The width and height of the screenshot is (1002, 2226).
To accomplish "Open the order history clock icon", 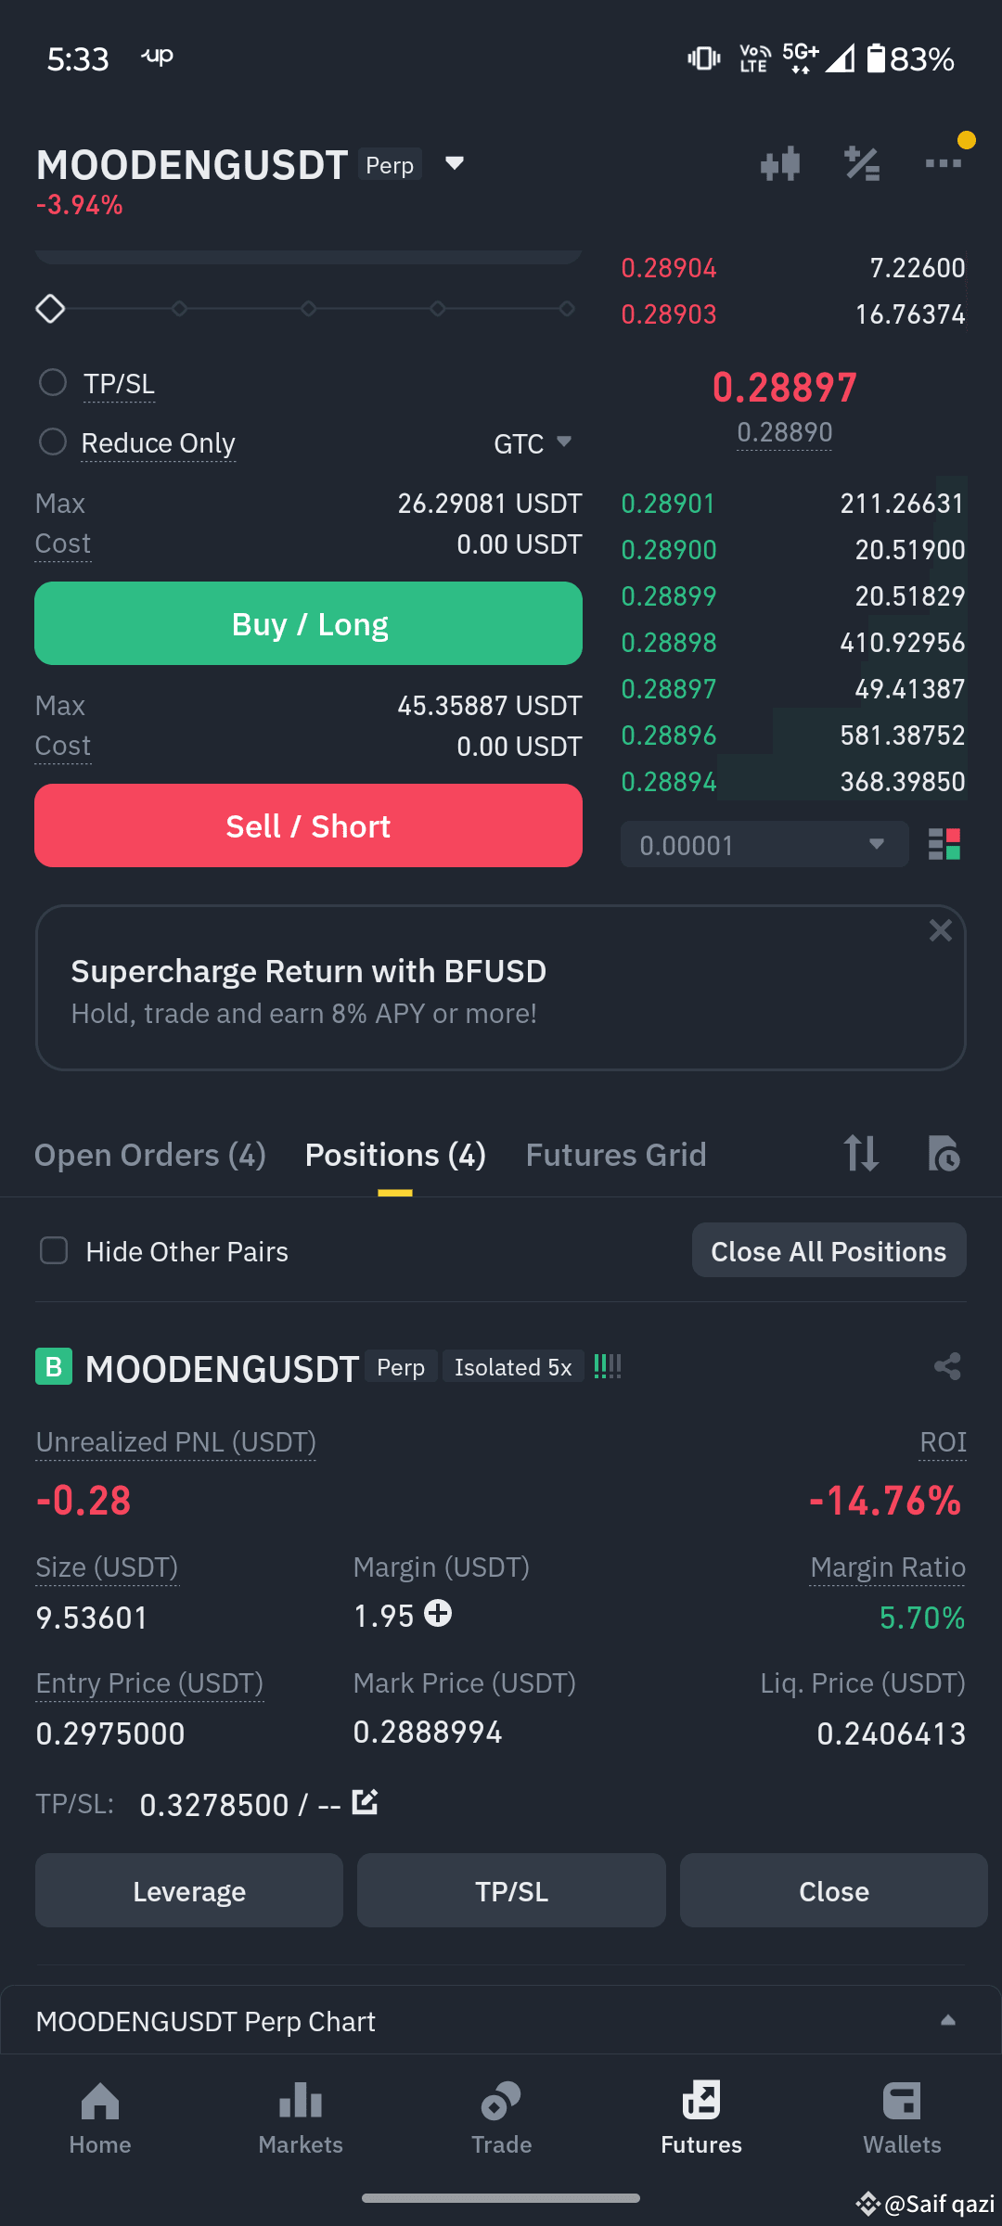I will click(x=944, y=1154).
